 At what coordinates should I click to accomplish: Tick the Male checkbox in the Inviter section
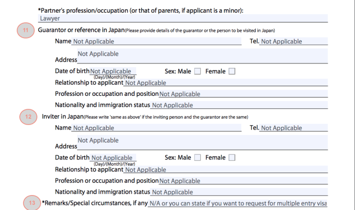point(197,158)
